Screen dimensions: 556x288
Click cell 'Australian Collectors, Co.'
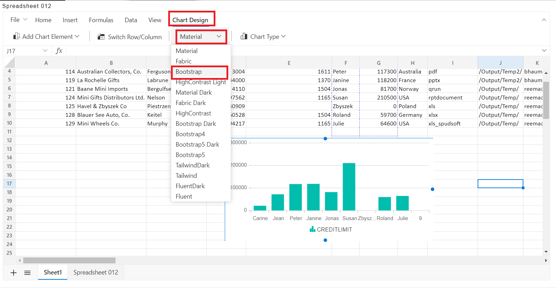click(x=111, y=71)
